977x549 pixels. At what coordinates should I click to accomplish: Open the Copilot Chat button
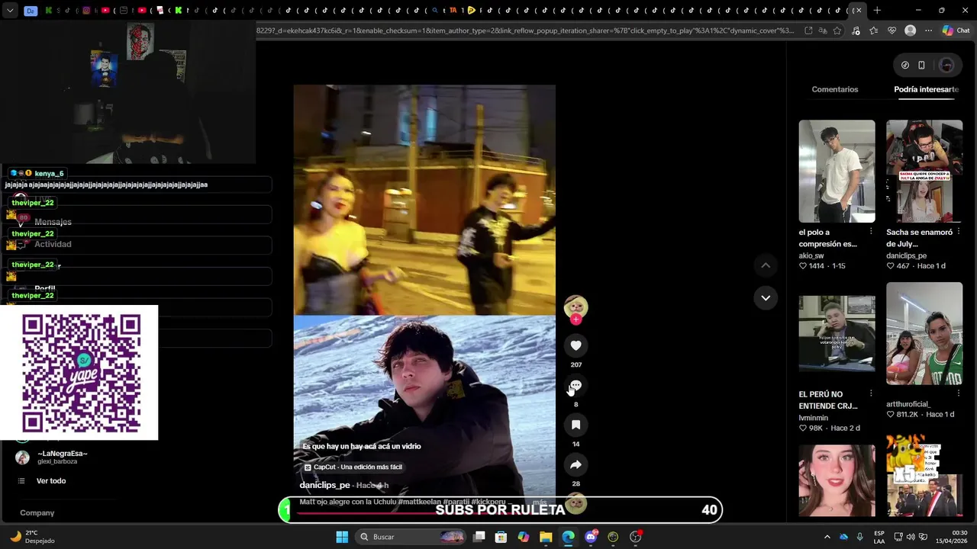click(956, 30)
